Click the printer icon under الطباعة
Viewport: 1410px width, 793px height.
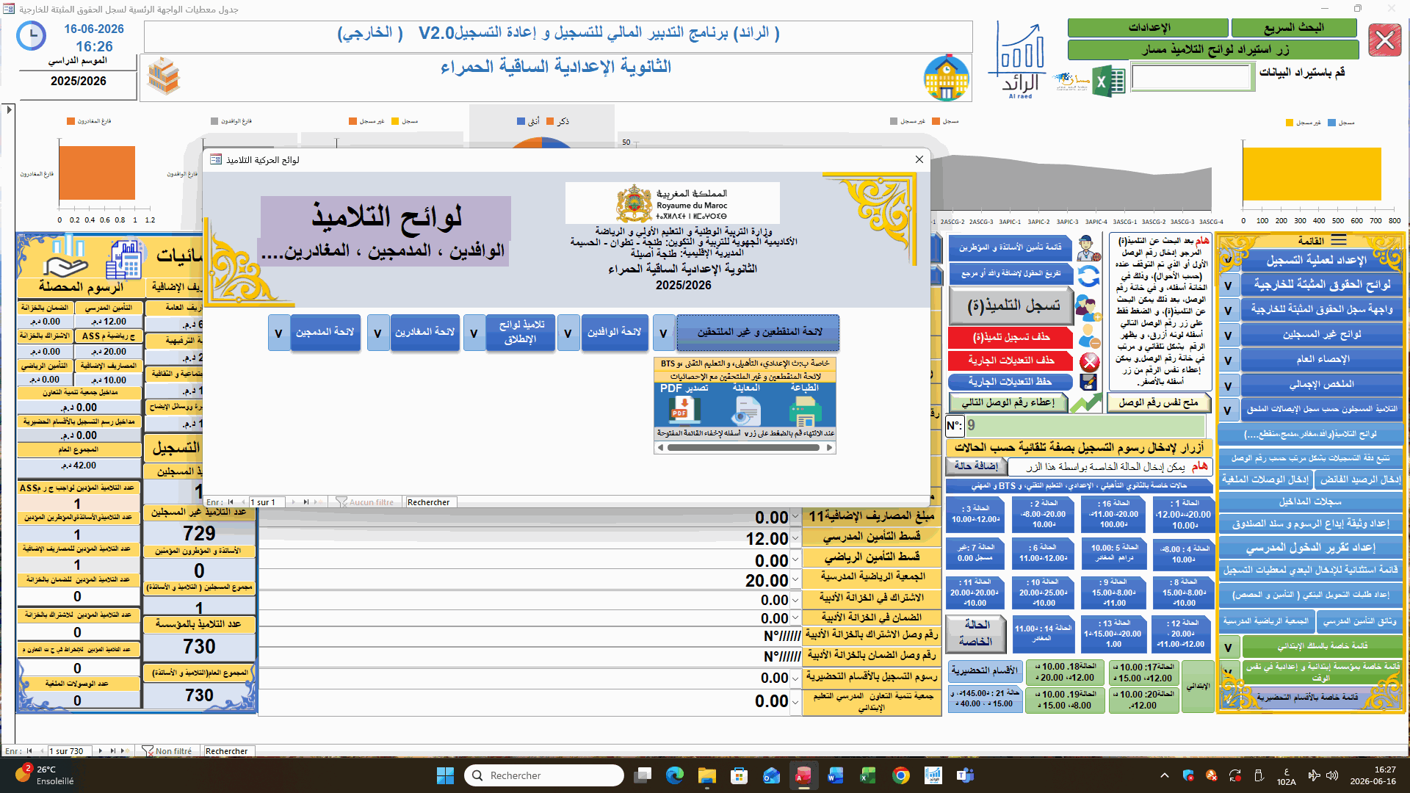806,412
